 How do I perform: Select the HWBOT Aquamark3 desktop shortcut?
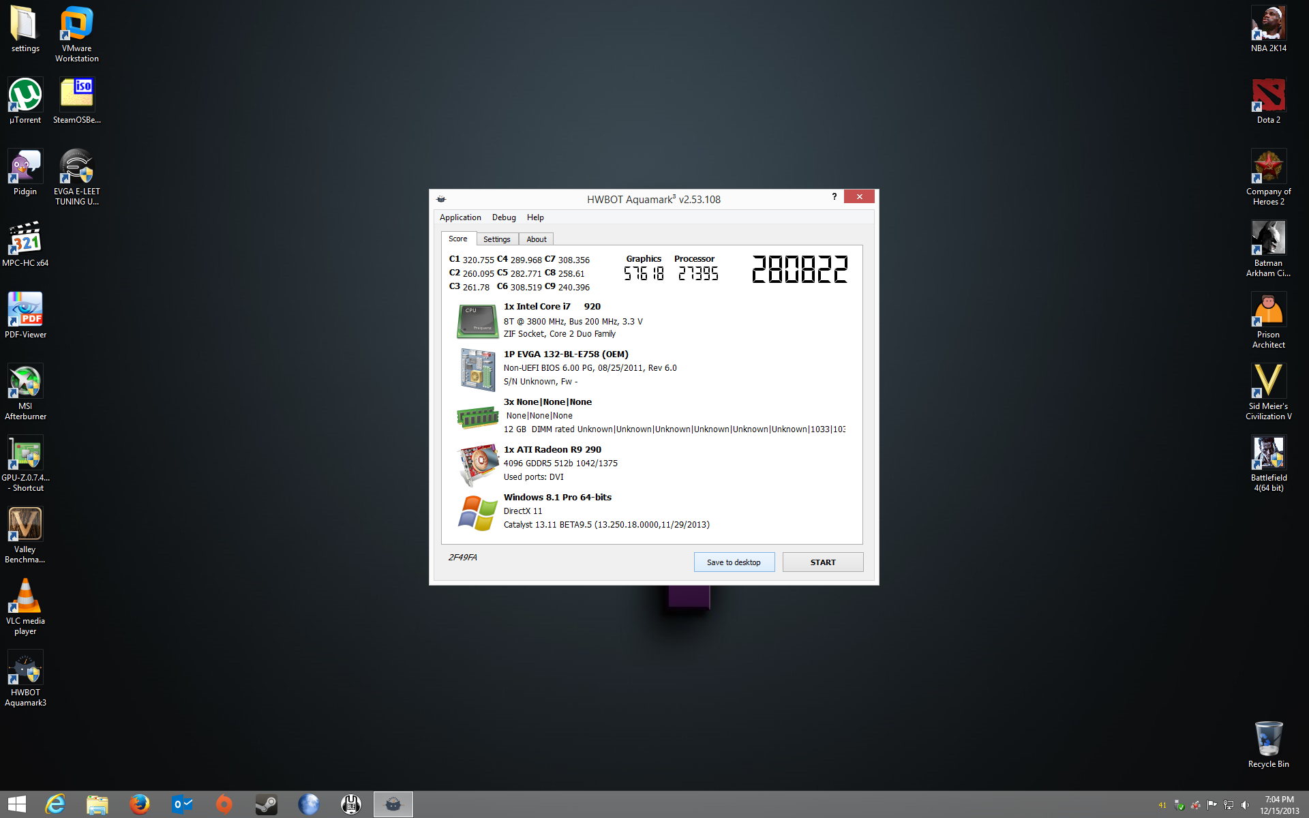tap(25, 678)
